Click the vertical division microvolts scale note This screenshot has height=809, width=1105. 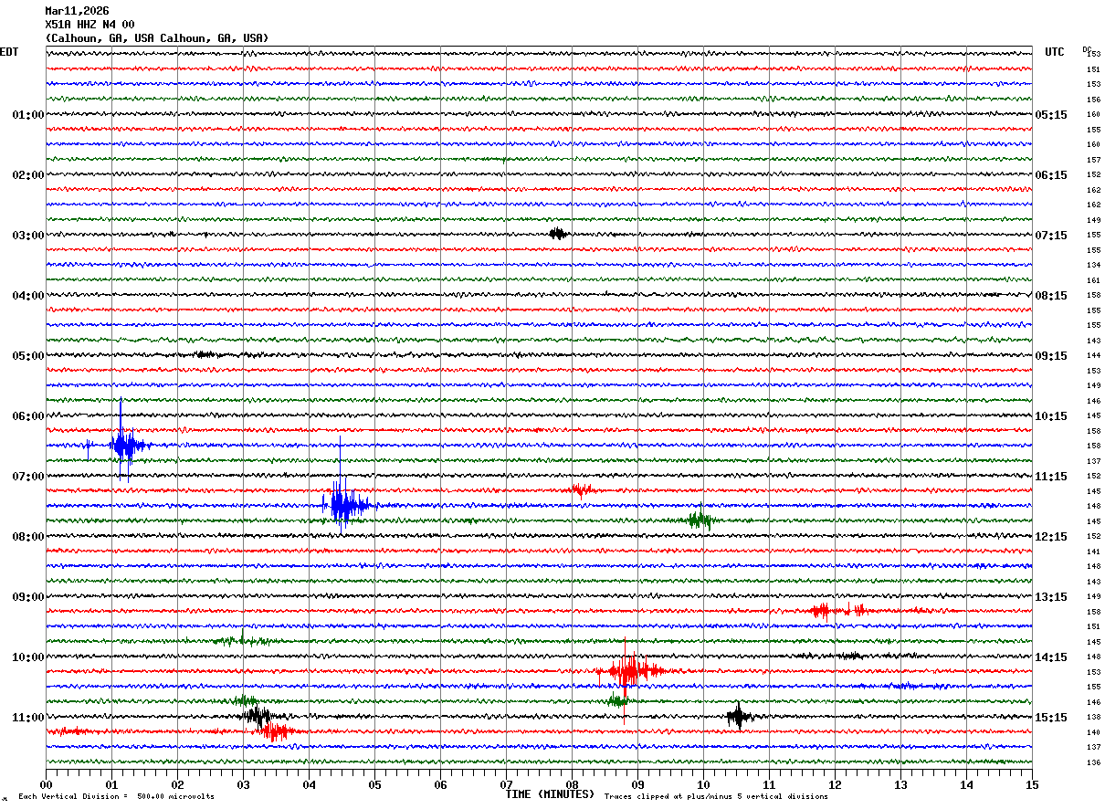[x=116, y=797]
